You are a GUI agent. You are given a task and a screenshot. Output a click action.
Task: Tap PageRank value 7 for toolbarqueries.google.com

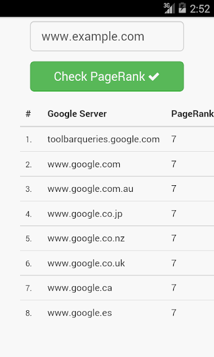pyautogui.click(x=174, y=139)
